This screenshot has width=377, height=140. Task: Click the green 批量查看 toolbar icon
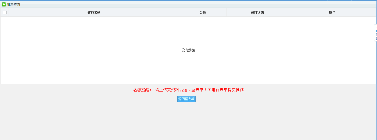click(4, 4)
